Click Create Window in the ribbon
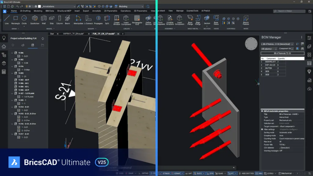 116,20
